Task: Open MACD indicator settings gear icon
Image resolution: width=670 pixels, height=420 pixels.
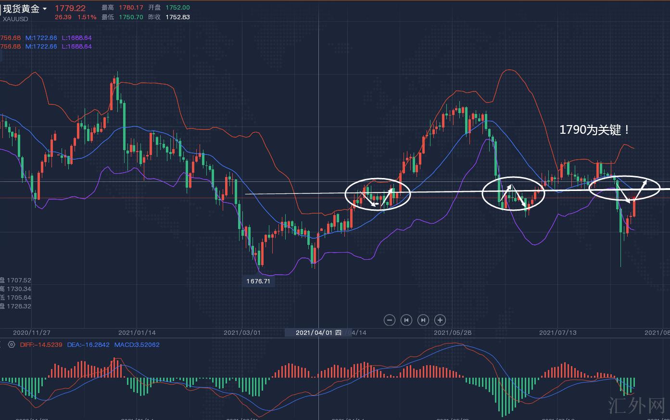Action: 12,345
